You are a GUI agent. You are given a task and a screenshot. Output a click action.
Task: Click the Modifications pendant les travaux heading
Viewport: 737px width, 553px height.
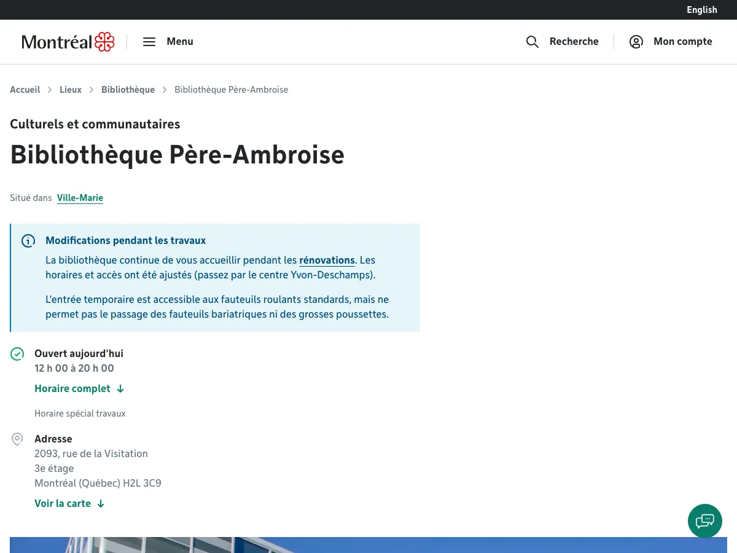(x=125, y=241)
